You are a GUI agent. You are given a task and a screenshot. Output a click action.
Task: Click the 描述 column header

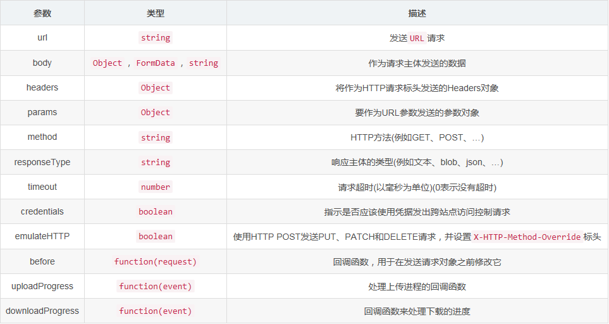click(417, 13)
